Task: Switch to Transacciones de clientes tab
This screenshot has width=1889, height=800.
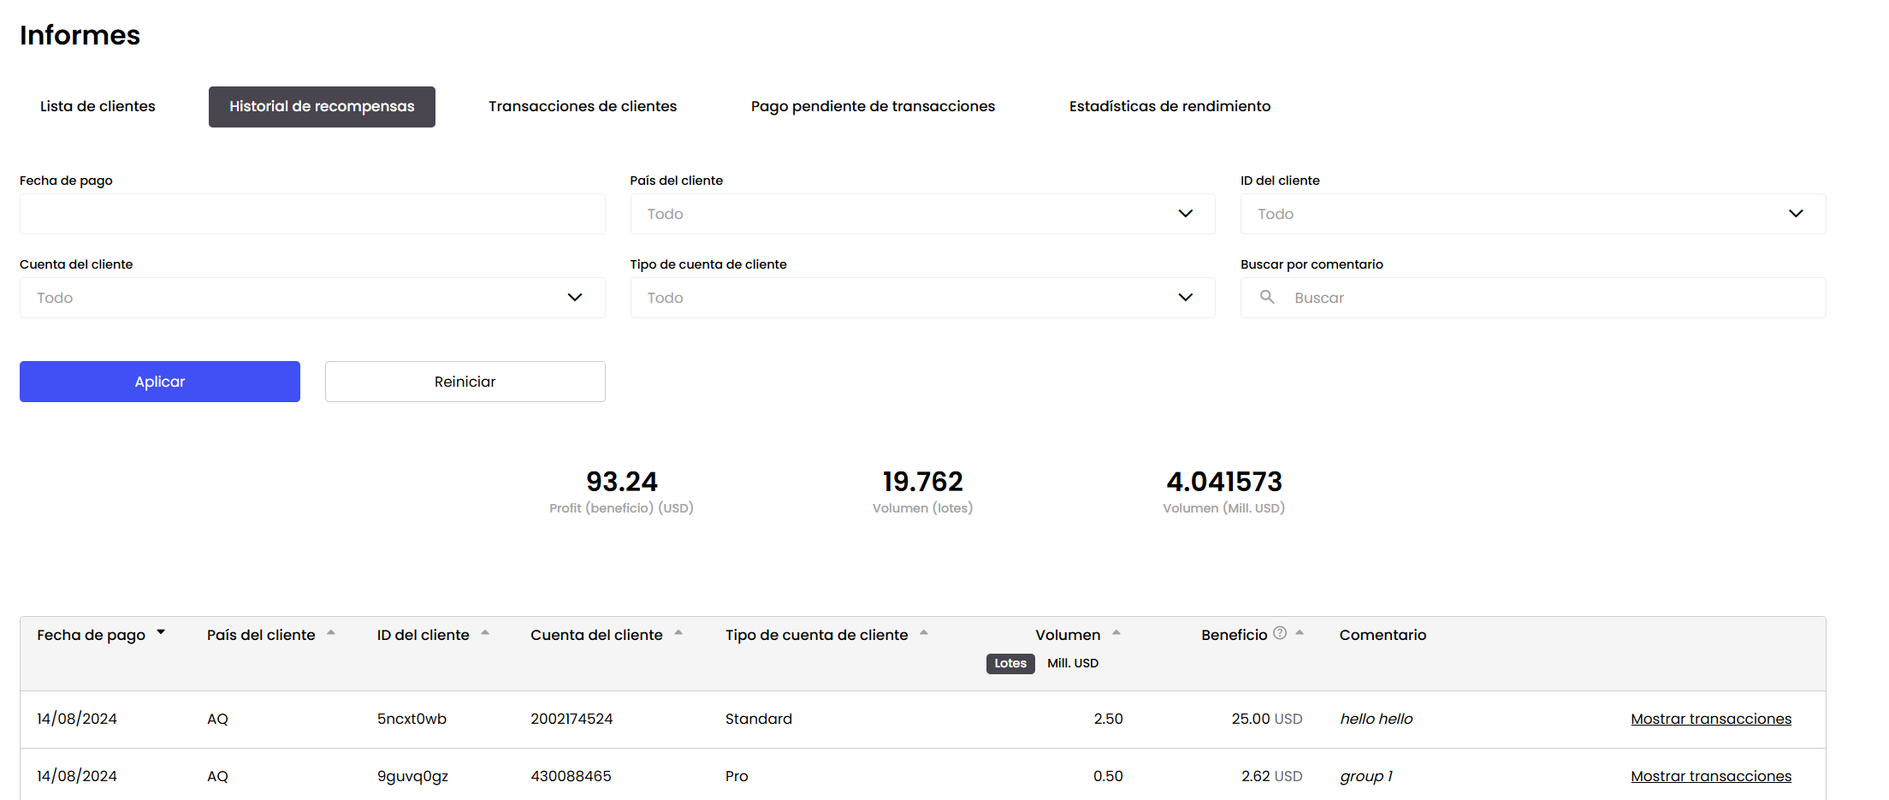Action: [583, 106]
